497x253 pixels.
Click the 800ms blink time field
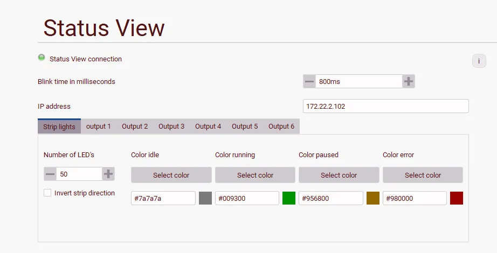click(359, 81)
